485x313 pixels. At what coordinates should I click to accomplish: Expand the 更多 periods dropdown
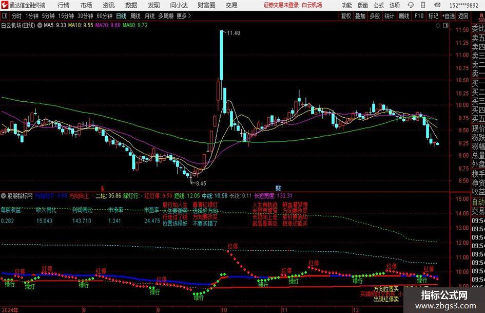(x=184, y=16)
